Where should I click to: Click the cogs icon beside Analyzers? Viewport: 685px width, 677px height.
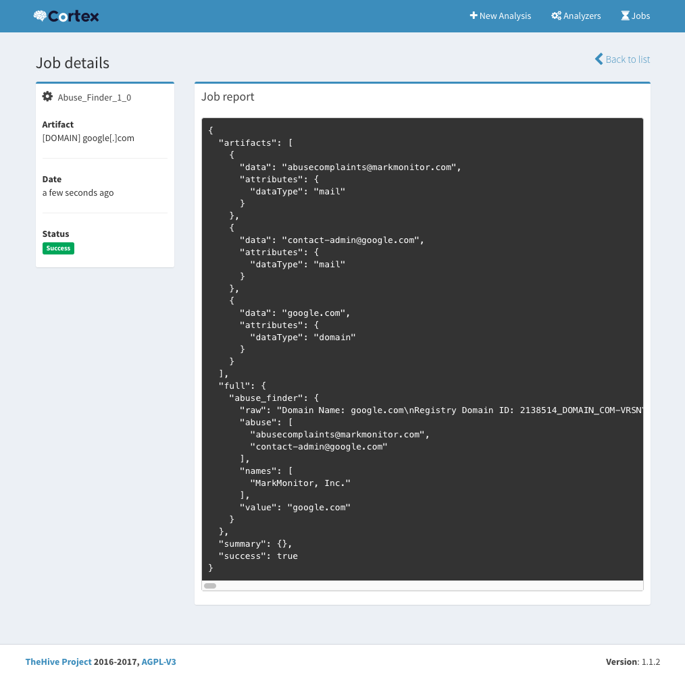(x=556, y=16)
